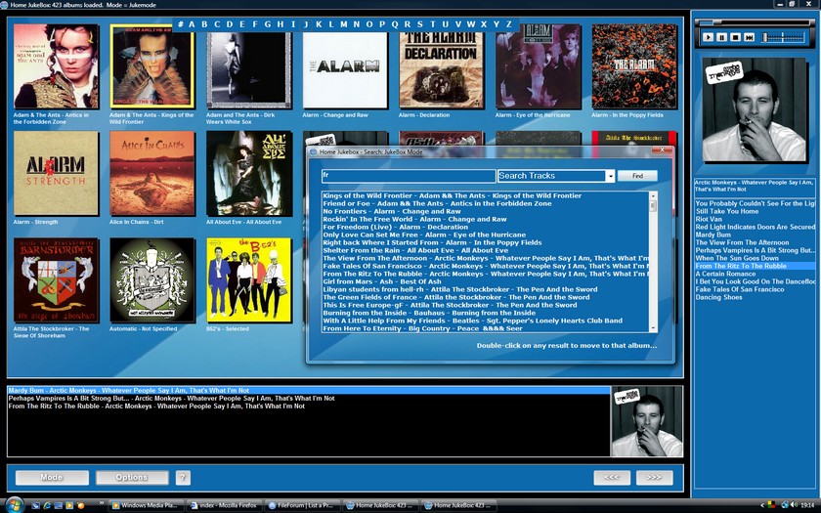
Task: Click the Arctic Monkeys now-playing album art
Action: pos(754,109)
